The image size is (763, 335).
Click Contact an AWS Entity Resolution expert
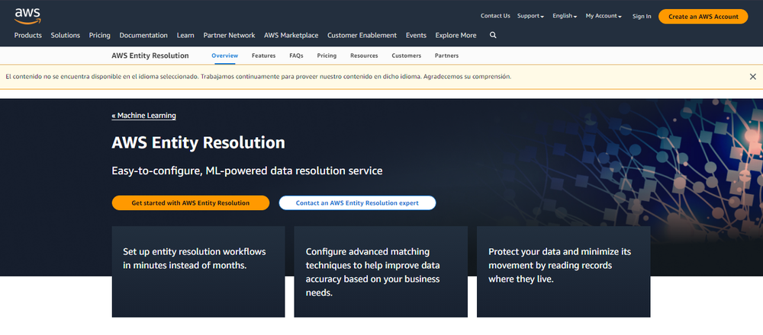(x=357, y=203)
